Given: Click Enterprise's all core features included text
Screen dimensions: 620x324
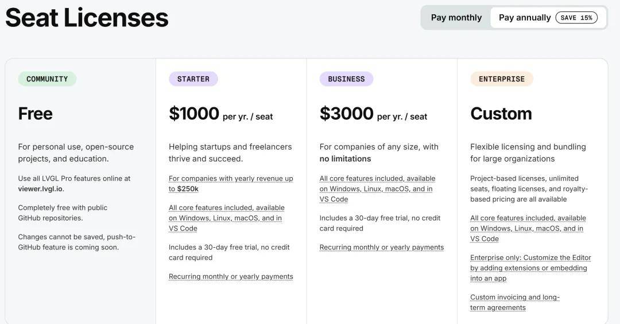Looking at the screenshot, I should pyautogui.click(x=528, y=228).
